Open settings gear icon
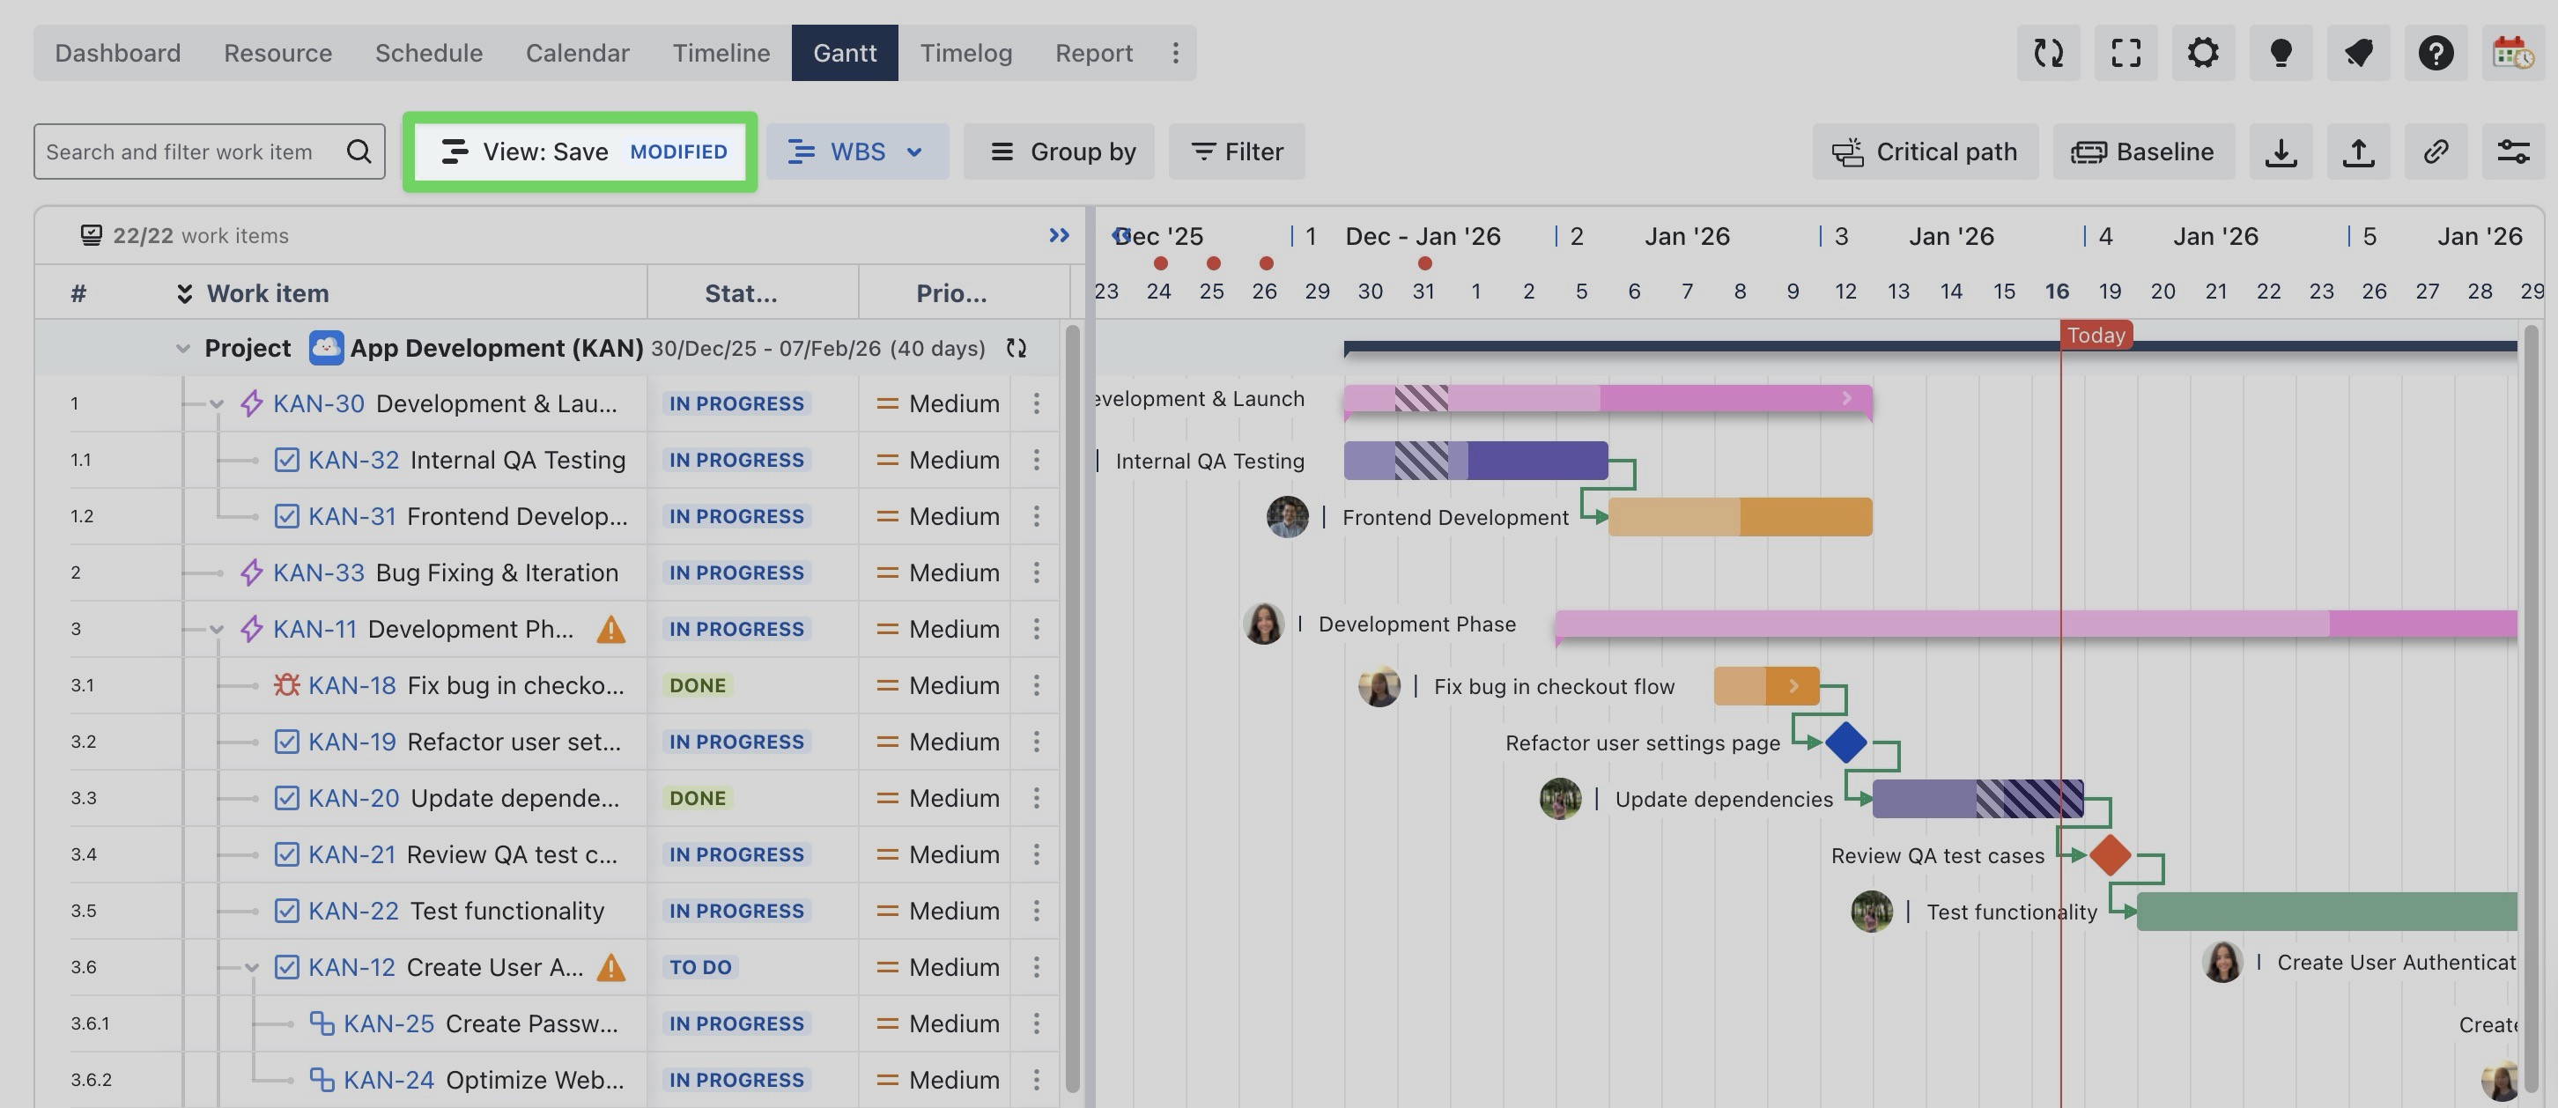The width and height of the screenshot is (2558, 1108). [2202, 53]
